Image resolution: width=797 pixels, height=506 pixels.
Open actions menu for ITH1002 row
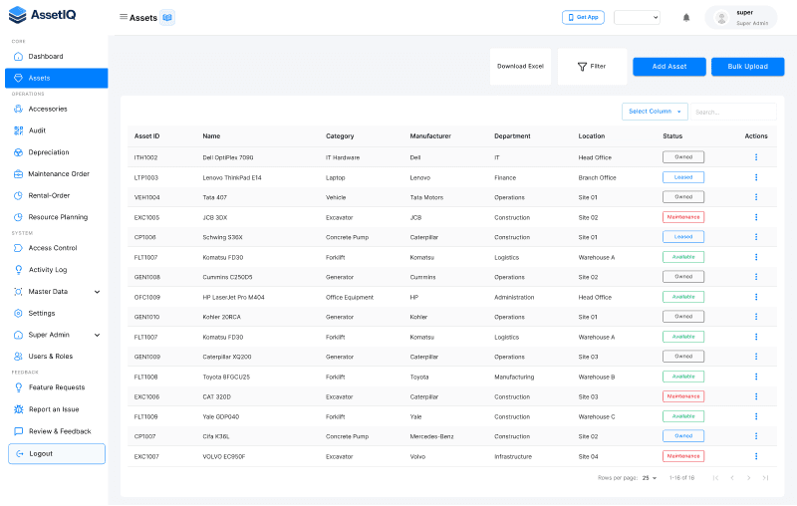(756, 157)
